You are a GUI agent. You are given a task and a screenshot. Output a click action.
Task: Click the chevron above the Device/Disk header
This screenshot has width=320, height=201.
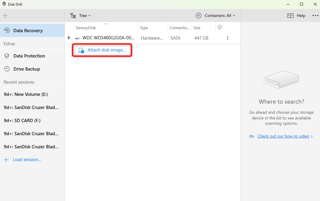[x=106, y=24]
